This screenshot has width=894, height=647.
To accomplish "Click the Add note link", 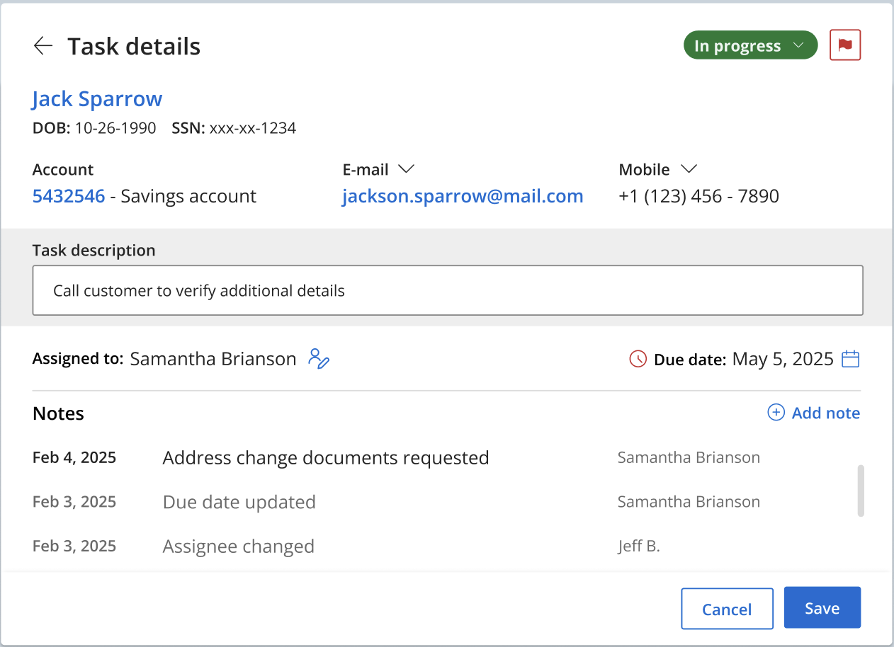I will pyautogui.click(x=825, y=413).
